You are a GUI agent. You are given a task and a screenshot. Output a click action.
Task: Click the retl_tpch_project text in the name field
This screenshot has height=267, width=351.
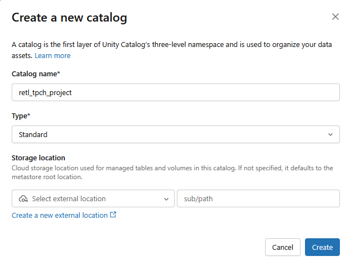click(x=45, y=92)
